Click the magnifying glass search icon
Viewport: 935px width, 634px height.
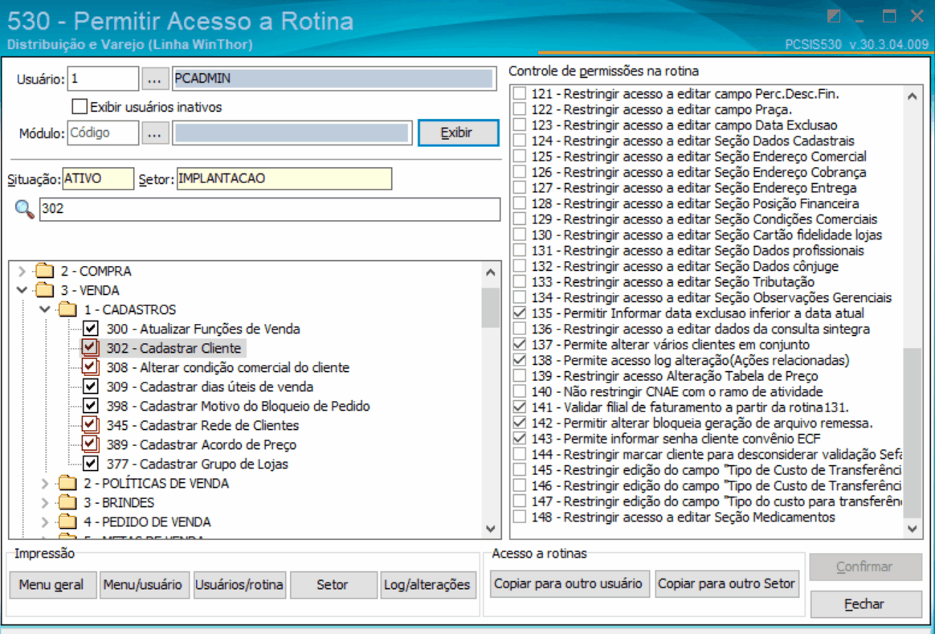click(24, 210)
